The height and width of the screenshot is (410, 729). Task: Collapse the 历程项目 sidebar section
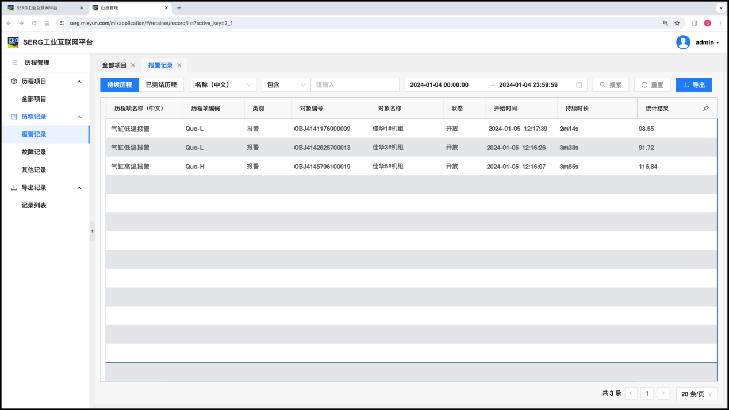[x=79, y=82]
